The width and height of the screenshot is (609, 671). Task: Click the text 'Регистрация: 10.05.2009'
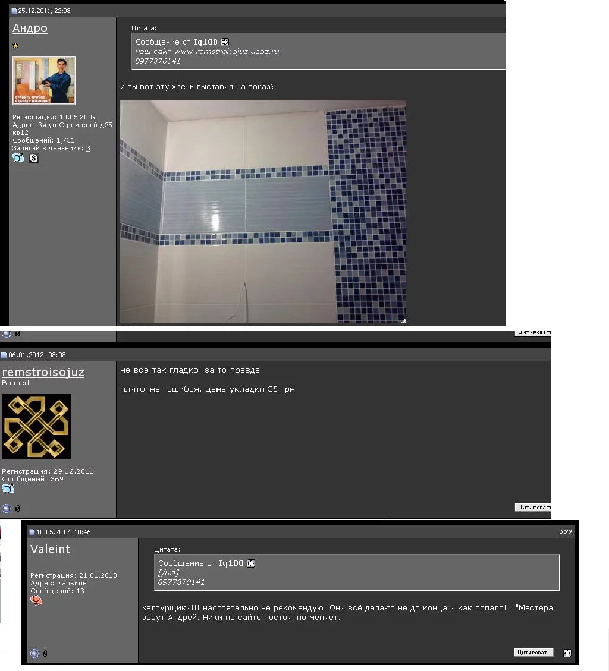tap(54, 117)
